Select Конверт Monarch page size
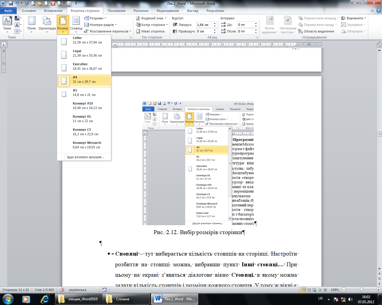This screenshot has width=382, height=305. click(84, 146)
